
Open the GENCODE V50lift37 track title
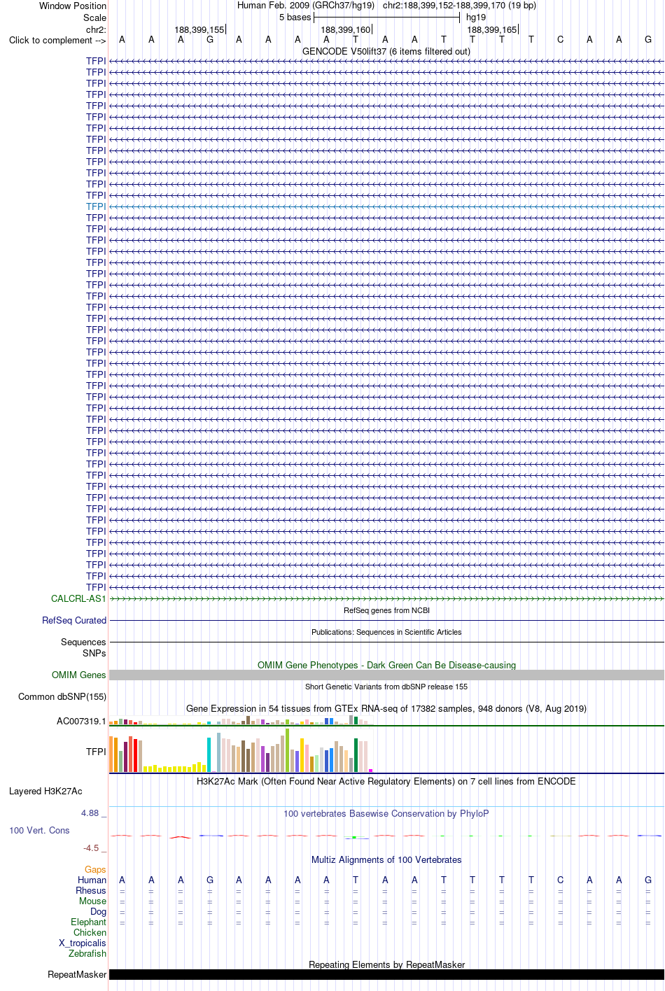386,51
